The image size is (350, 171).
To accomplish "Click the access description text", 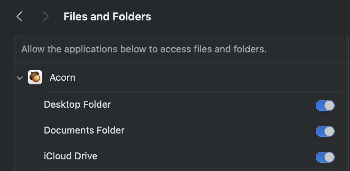I will 144,49.
